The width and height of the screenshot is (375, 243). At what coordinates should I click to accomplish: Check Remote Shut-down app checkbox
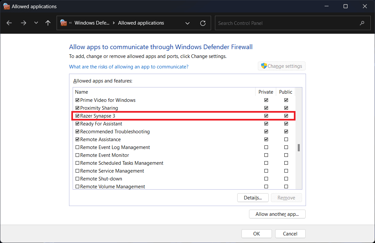[x=77, y=178]
